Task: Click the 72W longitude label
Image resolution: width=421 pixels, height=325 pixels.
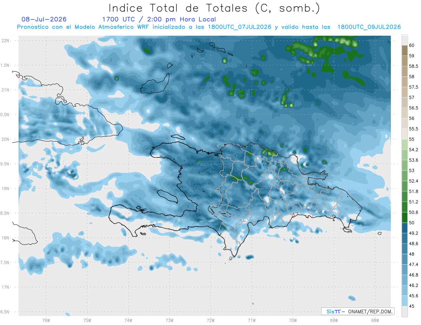Action: coord(210,320)
